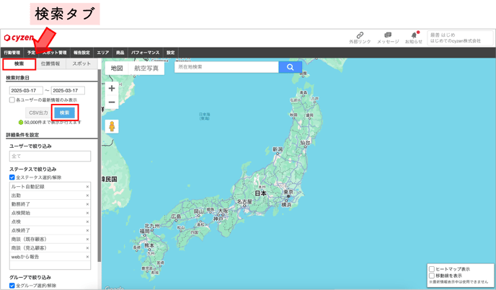Image resolution: width=496 pixels, height=290 pixels.
Task: Open the メッセージ icon
Action: (388, 38)
